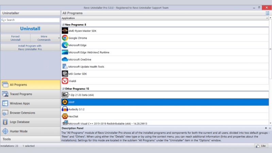Click the Google Chrome icon
Image resolution: width=272 pixels, height=153 pixels.
(65, 38)
